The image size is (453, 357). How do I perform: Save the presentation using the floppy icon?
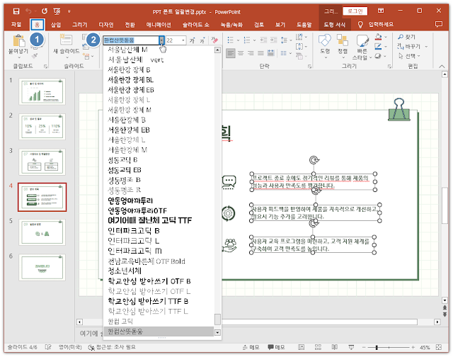click(16, 11)
